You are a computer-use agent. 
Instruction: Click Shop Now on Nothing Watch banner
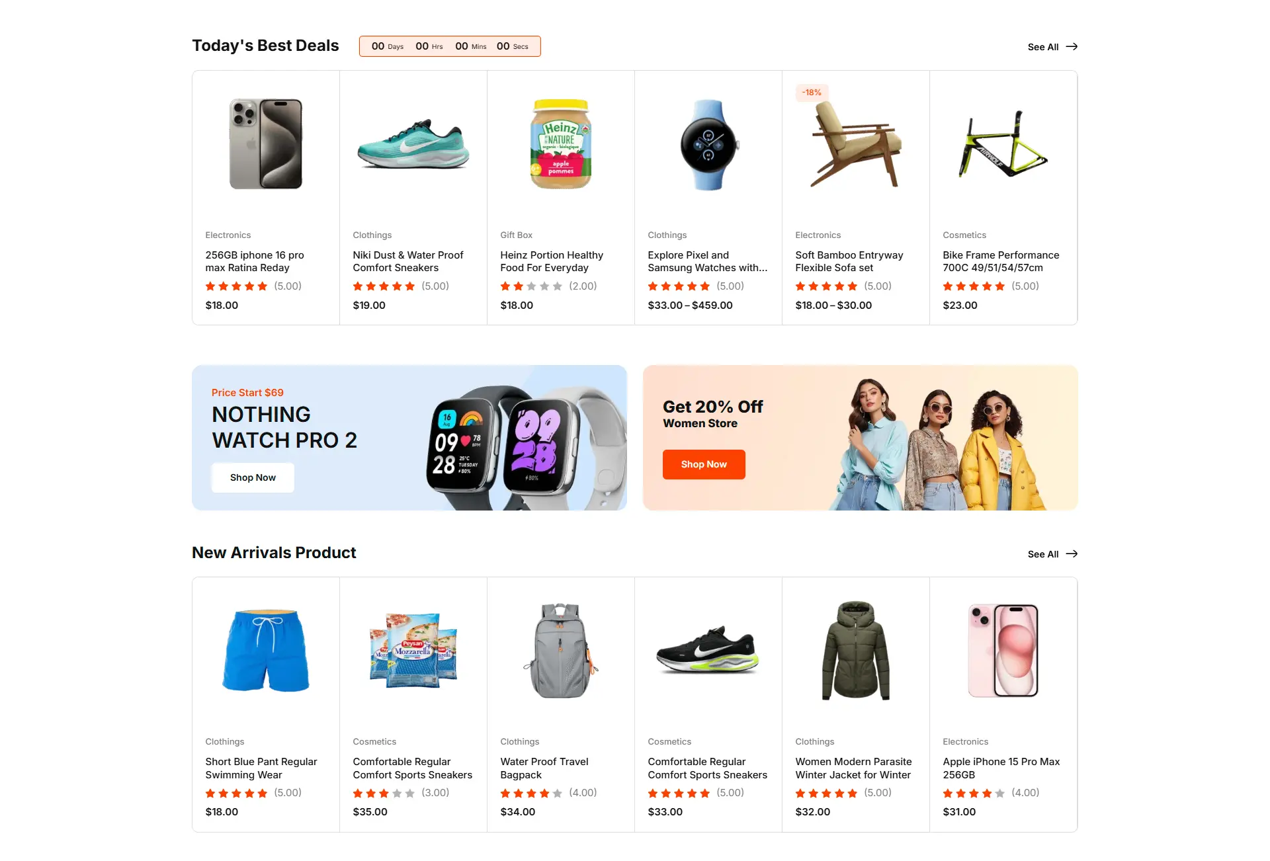253,477
